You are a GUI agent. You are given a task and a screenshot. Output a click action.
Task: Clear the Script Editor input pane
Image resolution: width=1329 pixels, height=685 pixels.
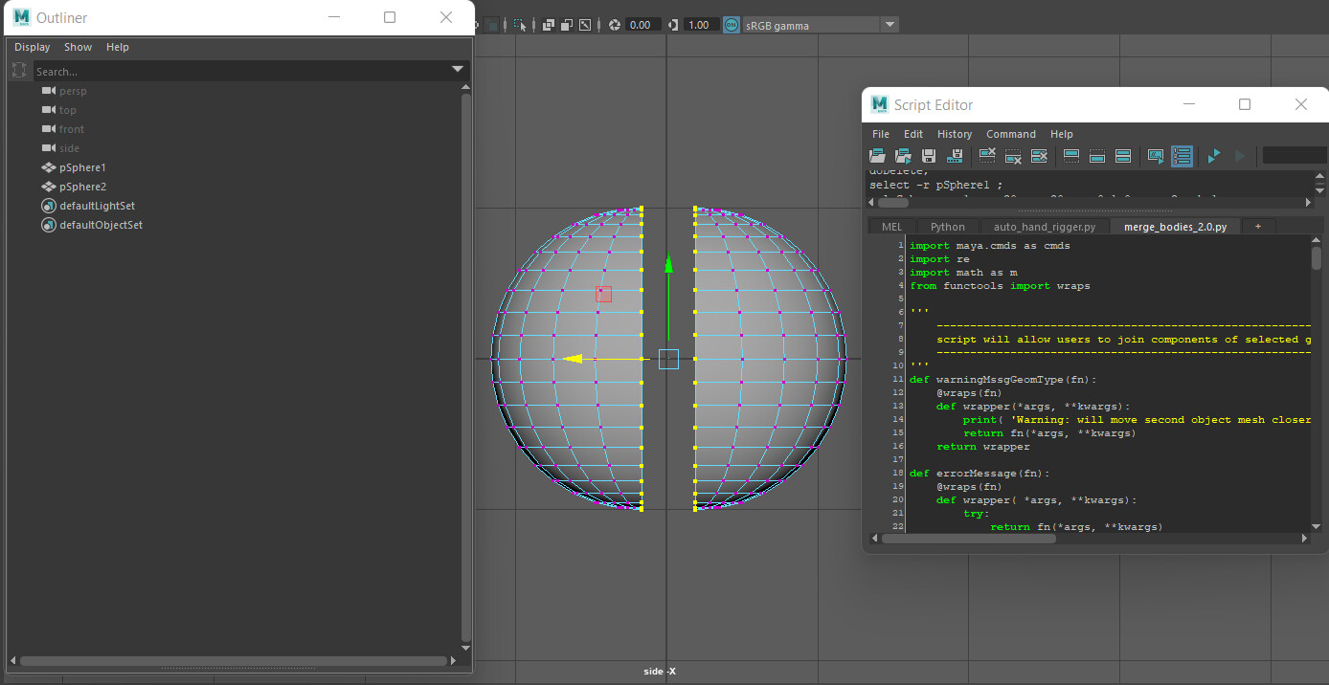(1013, 155)
